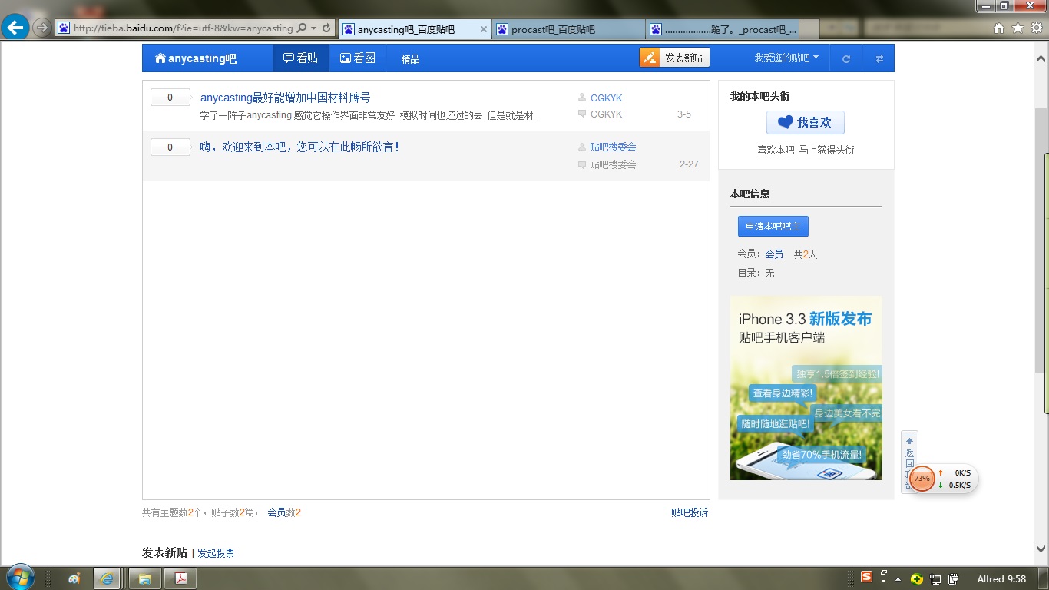Switch to the anycasting吧_百度贴吧 tab

click(x=406, y=29)
